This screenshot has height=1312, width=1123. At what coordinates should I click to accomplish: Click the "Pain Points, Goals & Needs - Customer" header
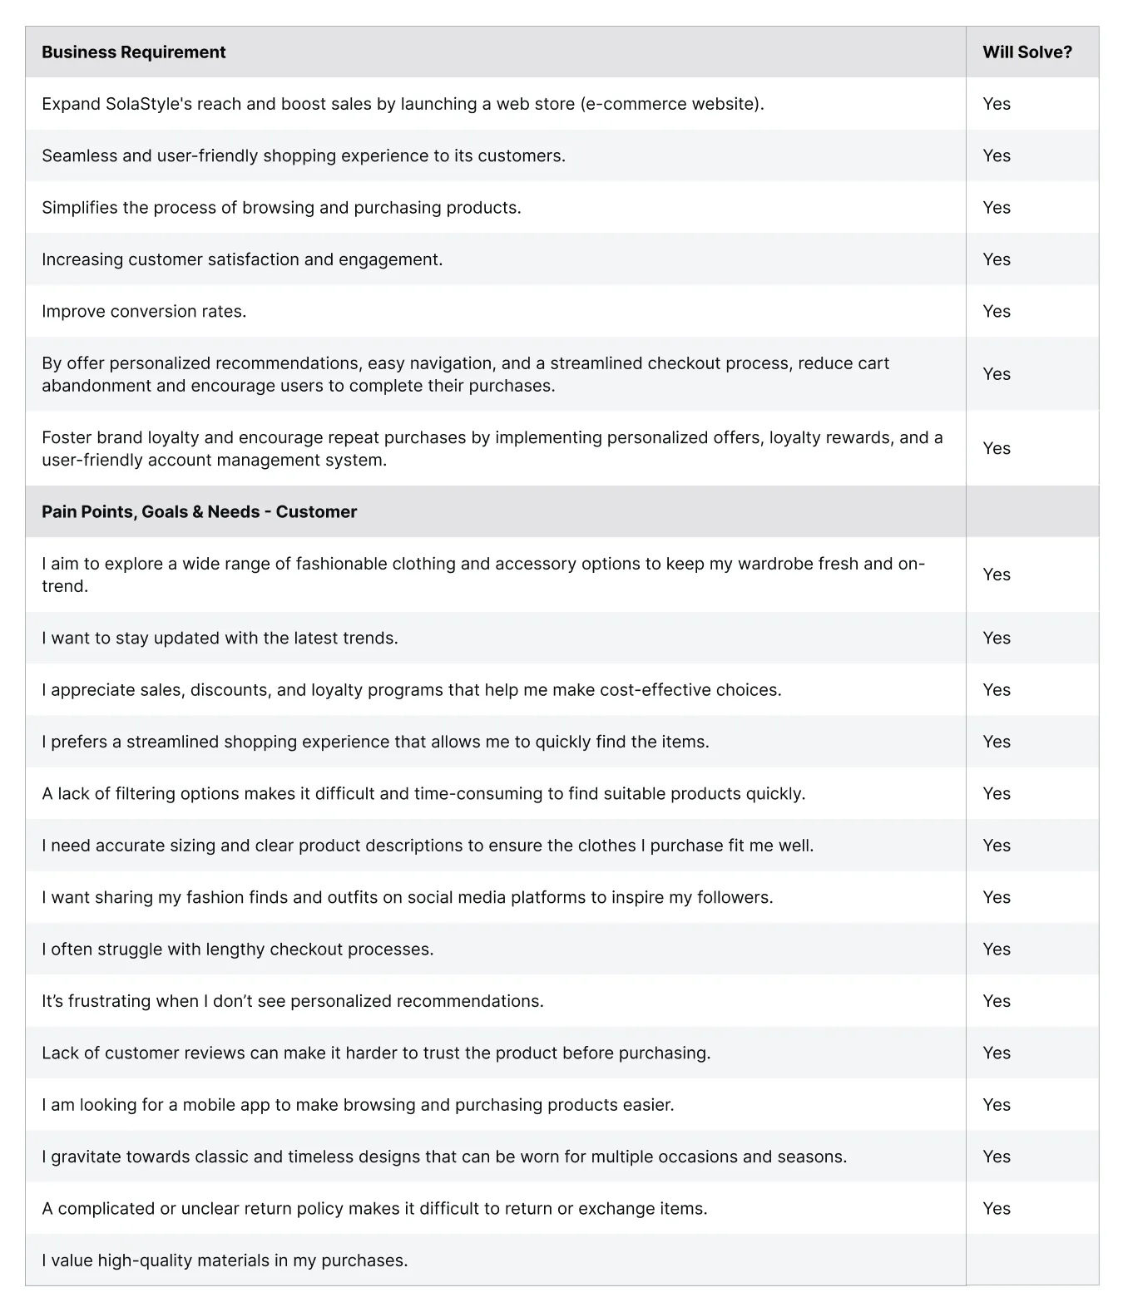pos(199,512)
